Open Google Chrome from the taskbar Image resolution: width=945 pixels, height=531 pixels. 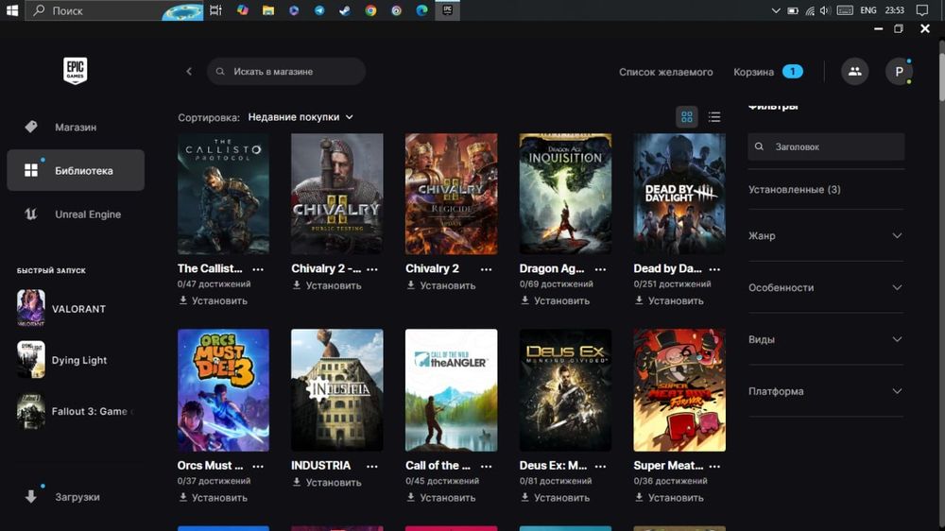click(x=370, y=10)
